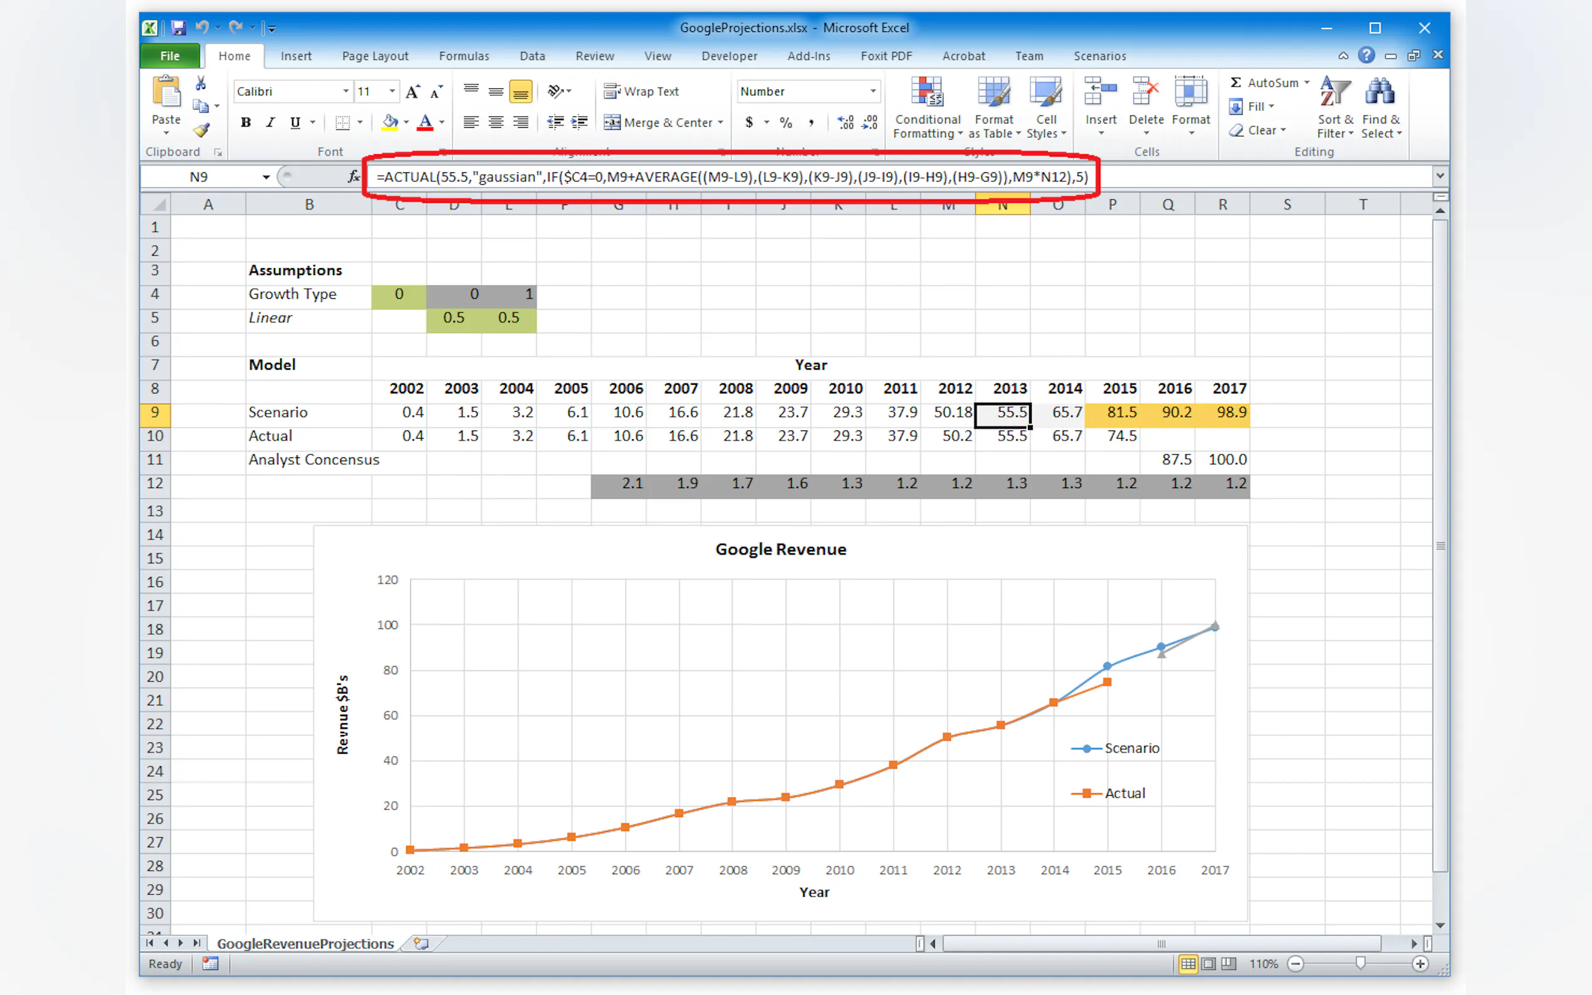Screen dimensions: 1592x995
Task: Toggle Bold formatting
Action: coord(246,122)
